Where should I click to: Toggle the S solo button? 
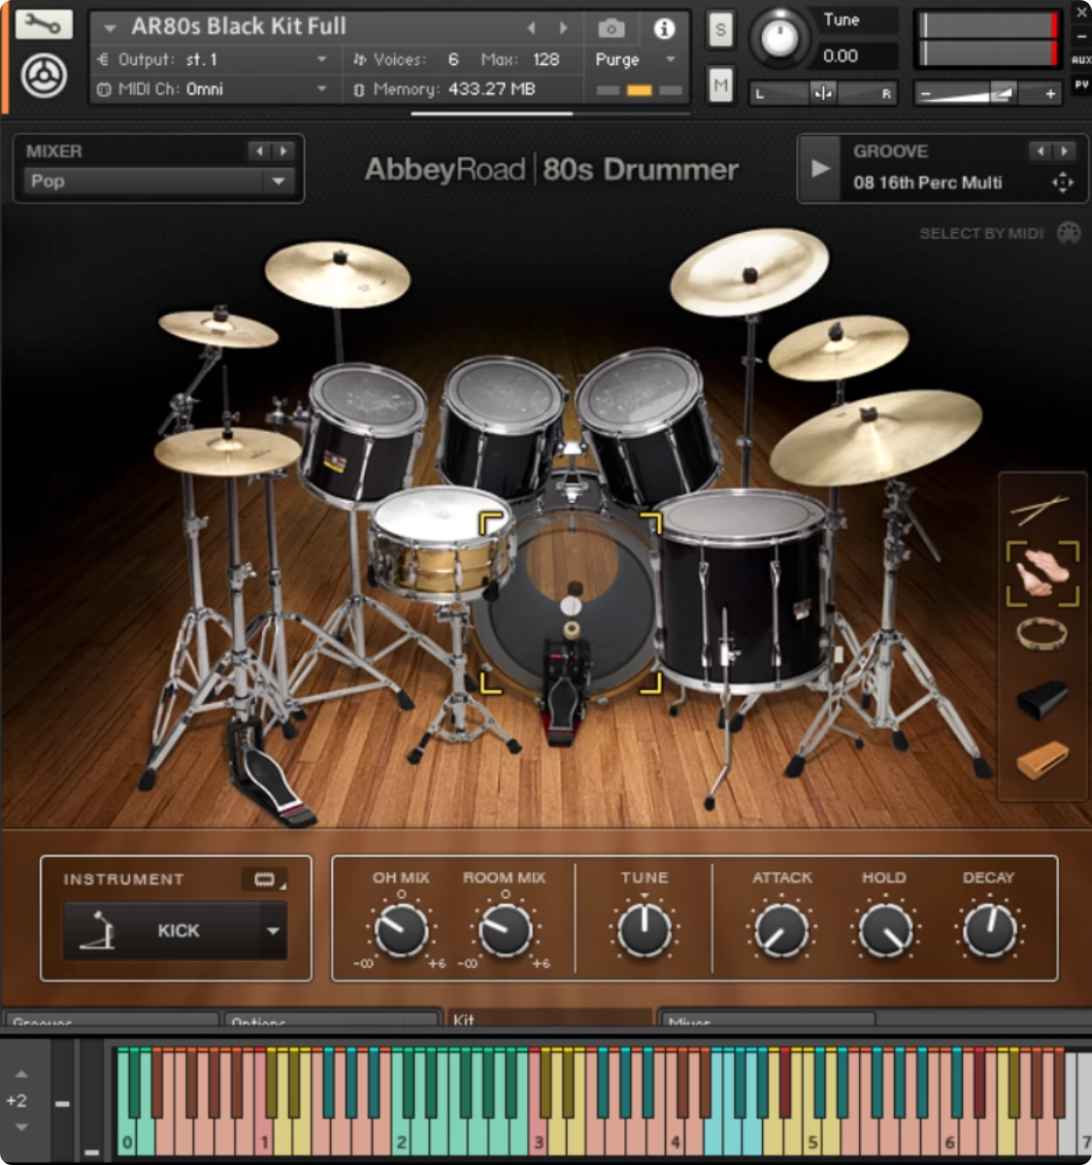click(x=720, y=29)
